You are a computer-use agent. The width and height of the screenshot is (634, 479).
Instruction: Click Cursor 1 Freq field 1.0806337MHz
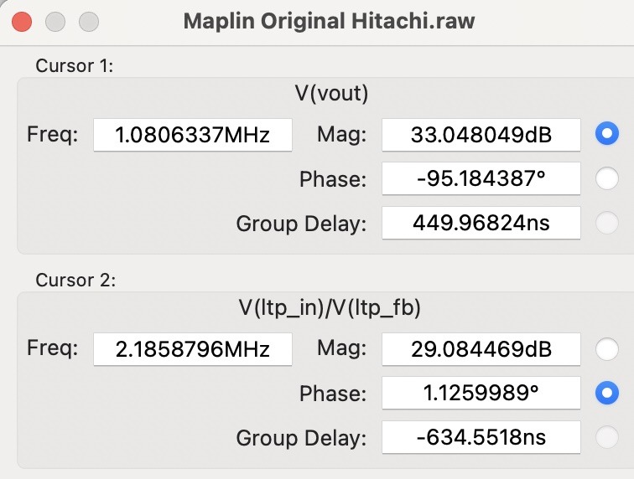[x=193, y=135]
